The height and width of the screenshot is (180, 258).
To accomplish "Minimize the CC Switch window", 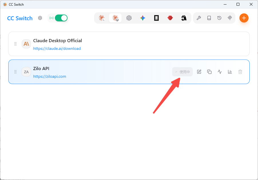I will [225, 5].
